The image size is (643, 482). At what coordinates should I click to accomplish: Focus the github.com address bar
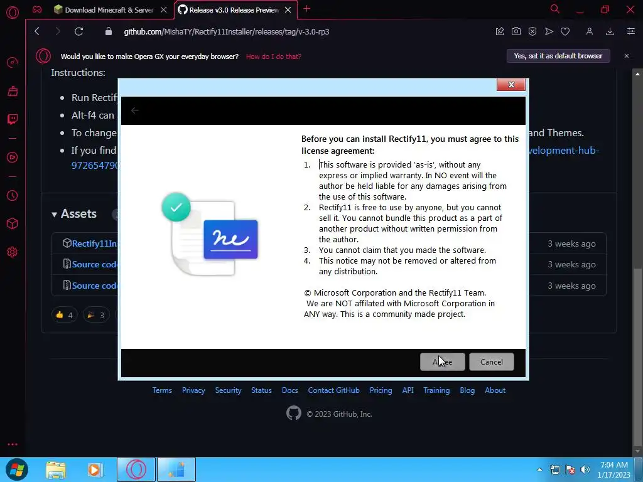coord(226,31)
